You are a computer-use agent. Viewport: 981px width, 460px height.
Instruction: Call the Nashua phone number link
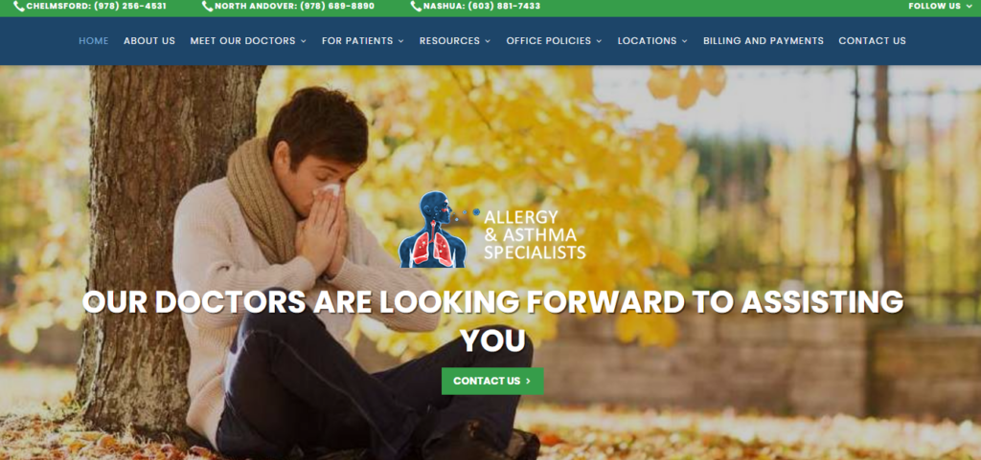point(482,7)
